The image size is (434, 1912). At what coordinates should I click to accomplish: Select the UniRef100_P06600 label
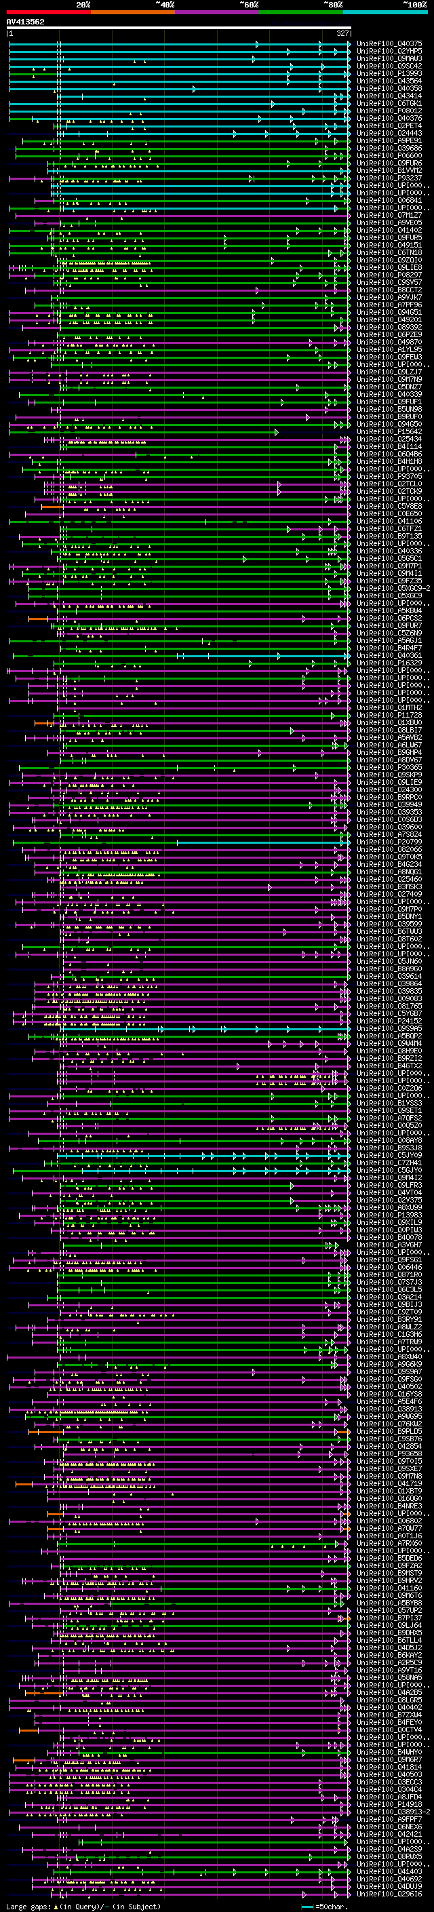point(389,155)
